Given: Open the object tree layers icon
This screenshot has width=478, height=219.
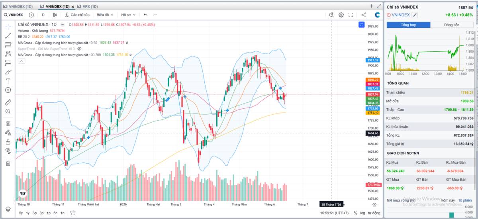Looking at the screenshot, I should [8, 209].
